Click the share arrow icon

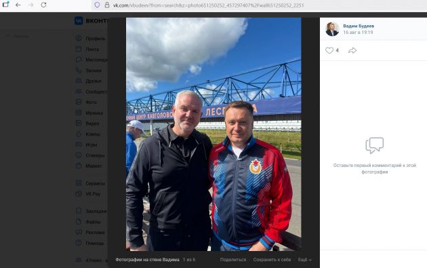click(352, 50)
